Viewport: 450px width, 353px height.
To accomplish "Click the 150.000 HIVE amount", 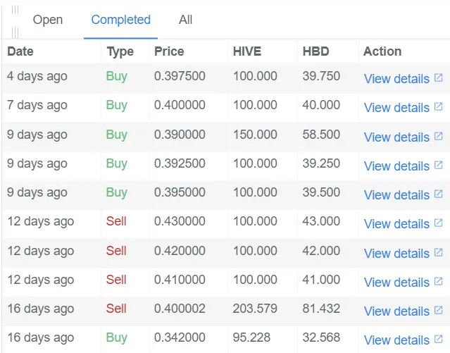I will click(x=255, y=135).
